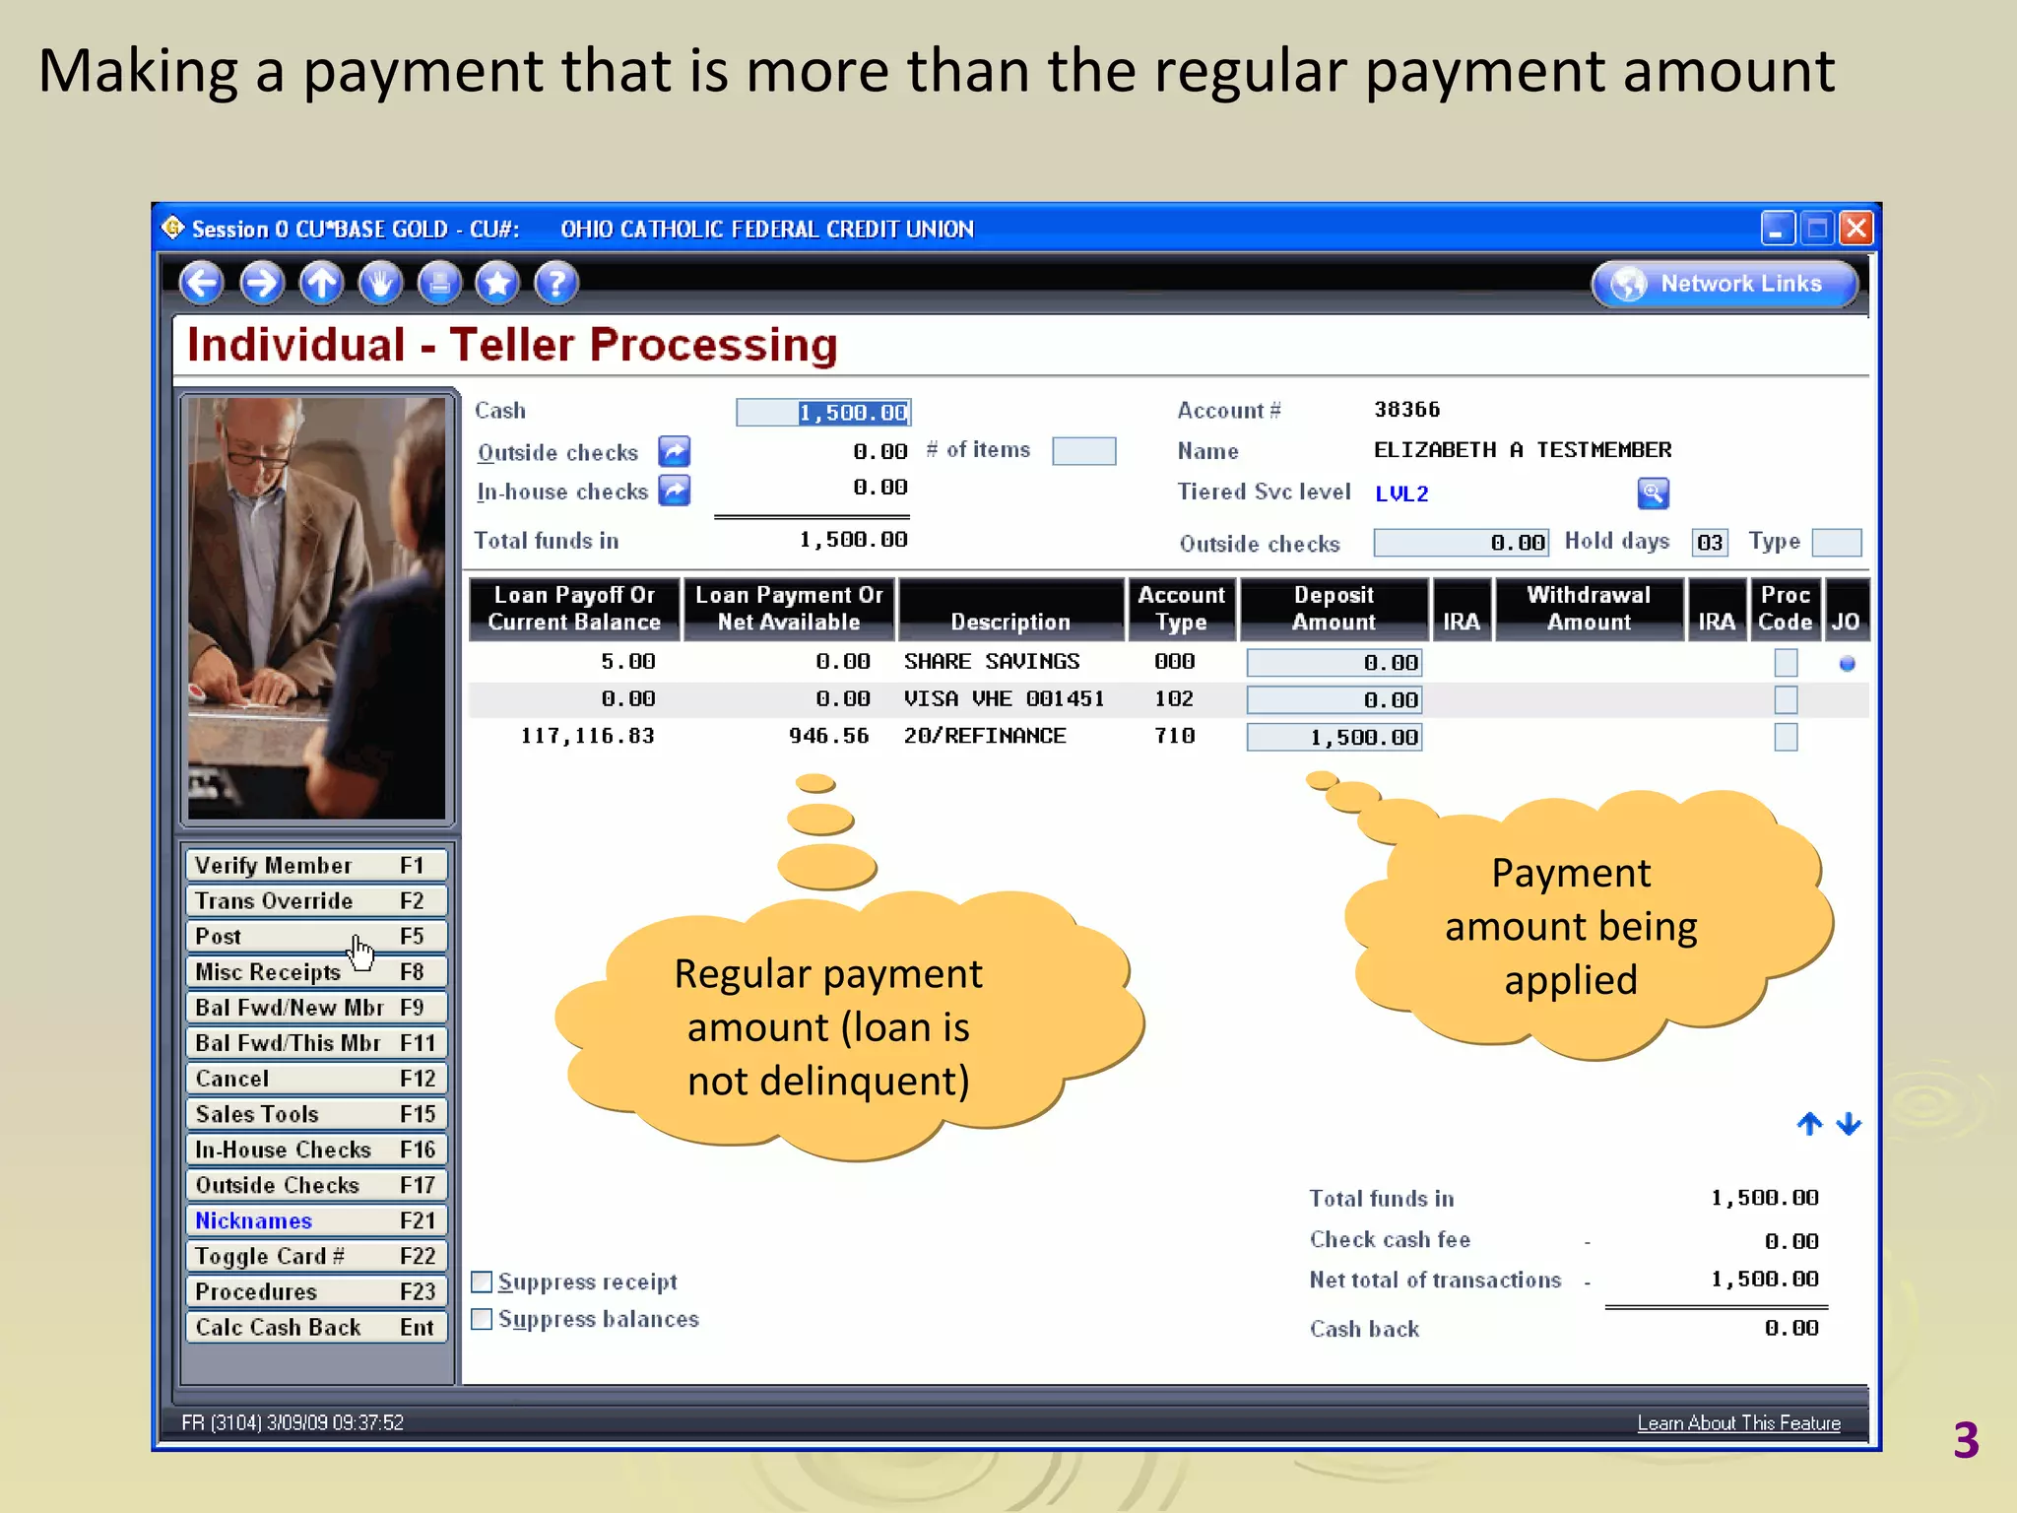The image size is (2017, 1513).
Task: Open the Outside checks lookup arrow icon
Action: (675, 452)
